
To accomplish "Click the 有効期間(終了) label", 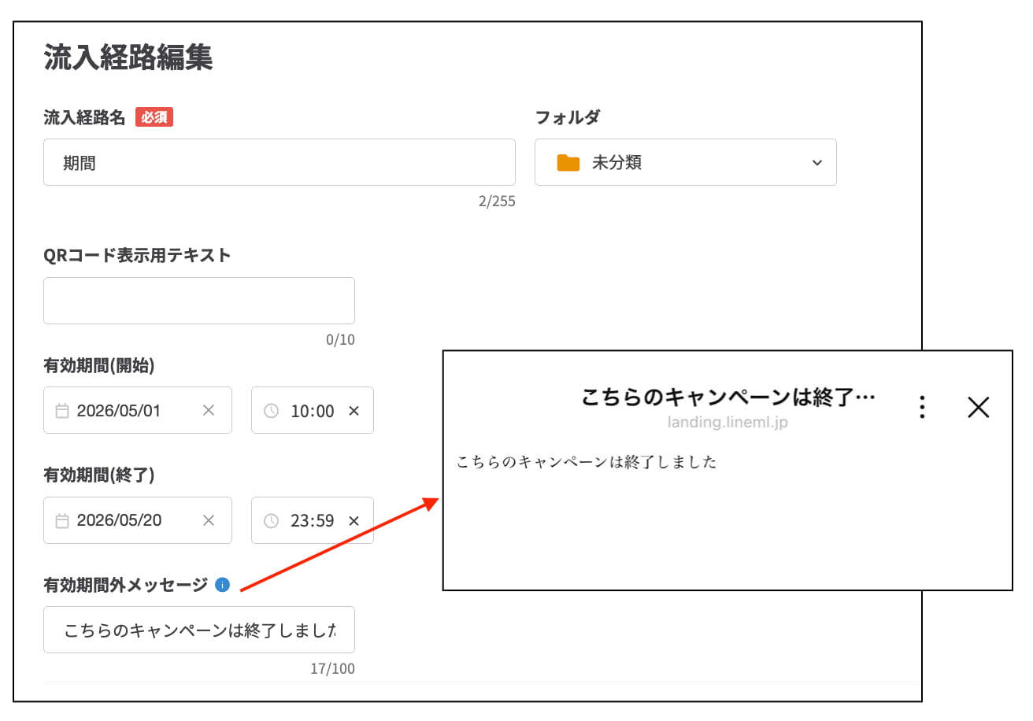I will [x=99, y=475].
